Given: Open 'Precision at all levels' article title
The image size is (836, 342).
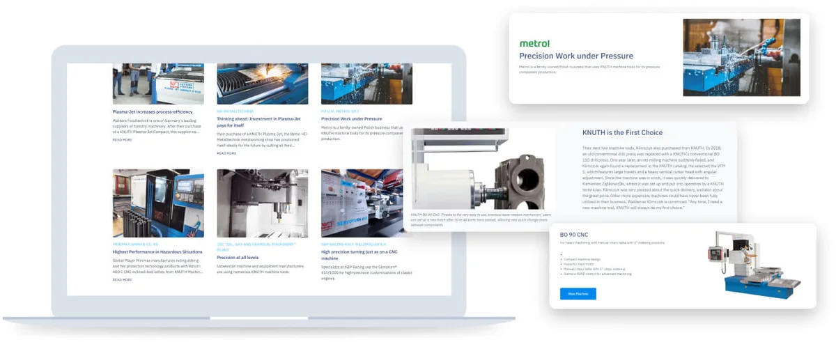Looking at the screenshot, I should (238, 257).
